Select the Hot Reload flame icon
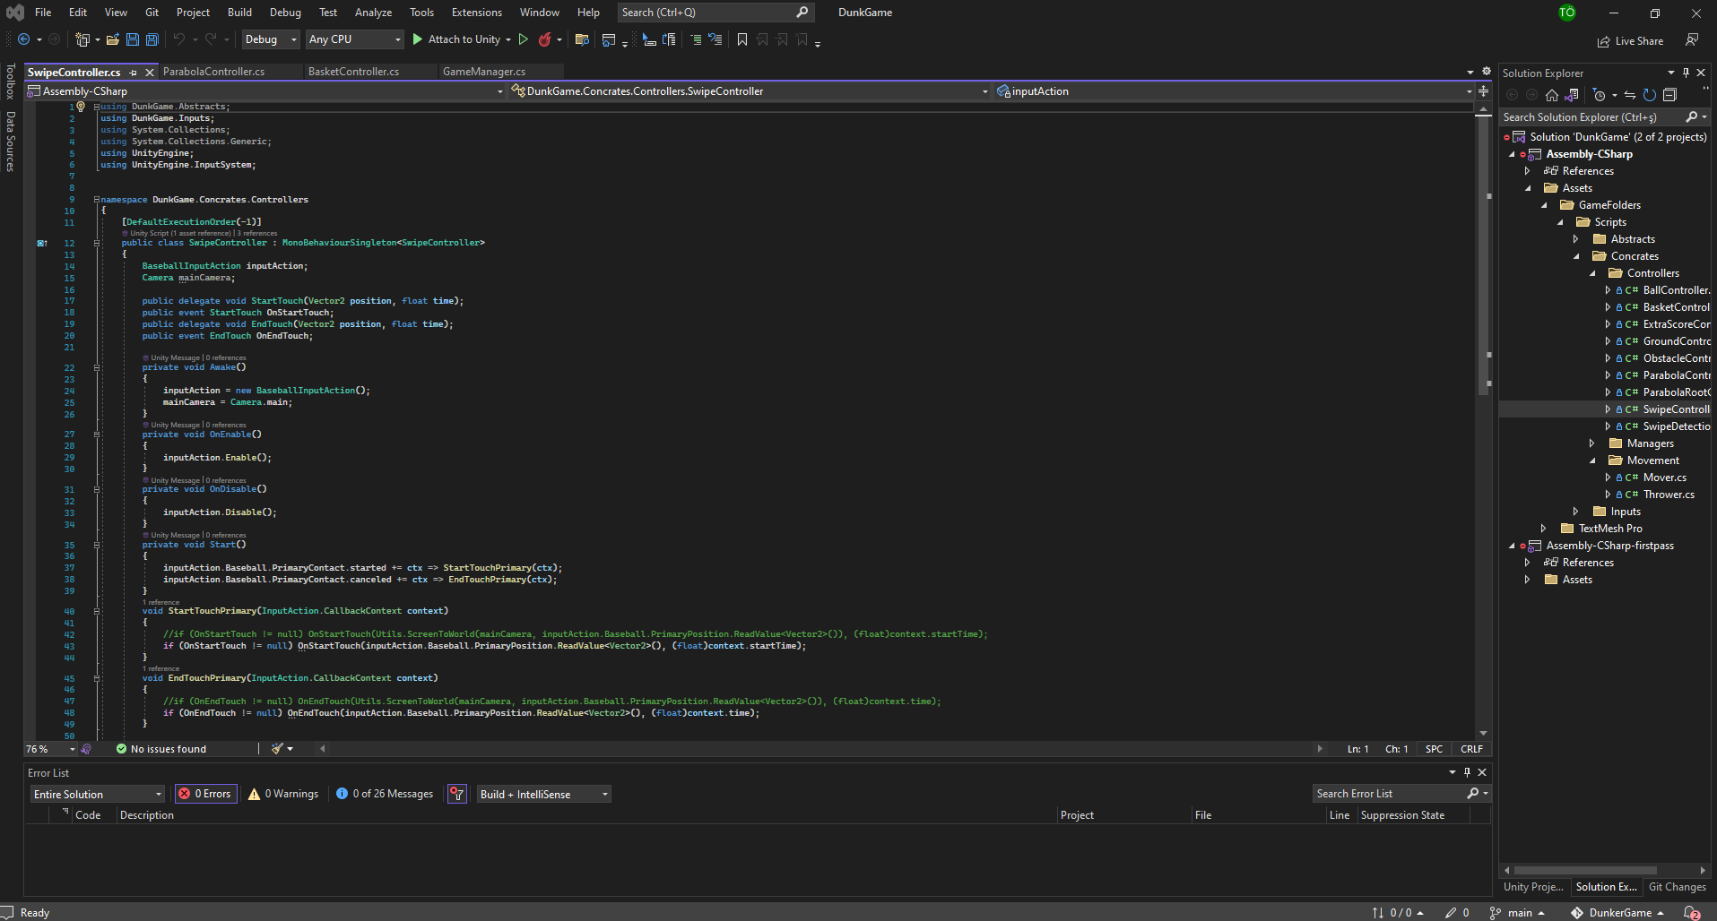The image size is (1717, 921). pyautogui.click(x=548, y=39)
